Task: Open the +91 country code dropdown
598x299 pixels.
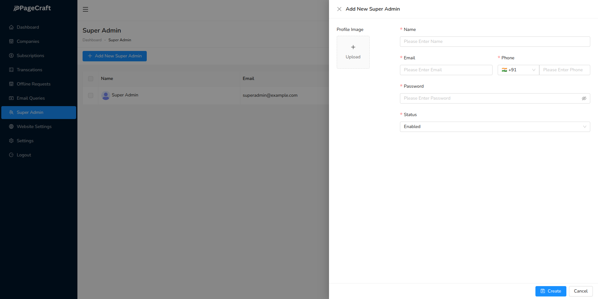Action: point(518,70)
